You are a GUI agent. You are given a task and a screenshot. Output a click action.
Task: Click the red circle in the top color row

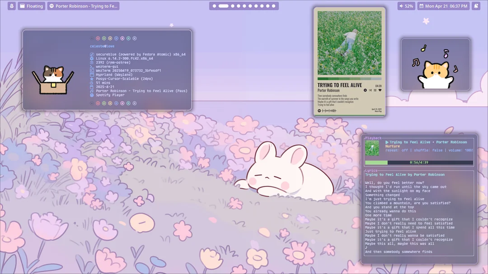[98, 38]
